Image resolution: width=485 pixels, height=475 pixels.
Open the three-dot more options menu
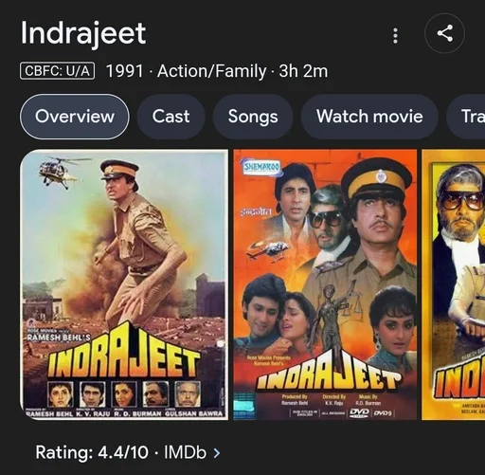(395, 35)
